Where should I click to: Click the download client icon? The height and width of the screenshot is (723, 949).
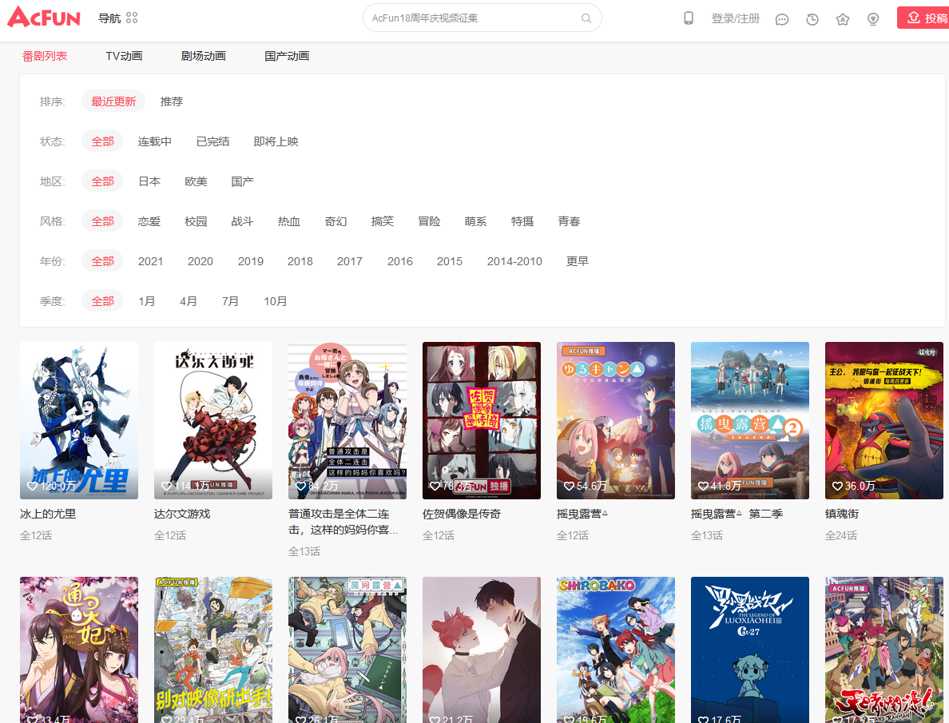click(x=873, y=19)
